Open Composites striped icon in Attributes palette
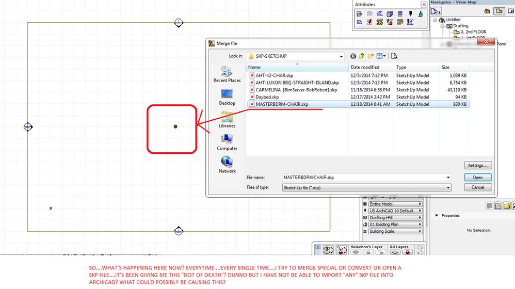Image resolution: width=515 pixels, height=289 pixels. pos(400,14)
